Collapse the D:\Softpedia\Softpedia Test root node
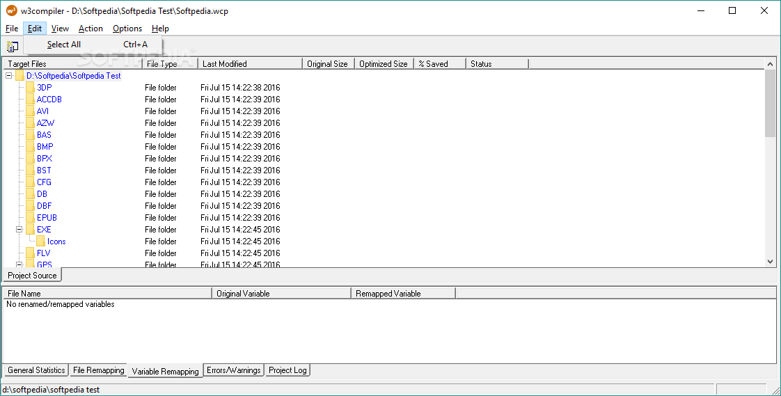The width and height of the screenshot is (781, 396). point(9,76)
